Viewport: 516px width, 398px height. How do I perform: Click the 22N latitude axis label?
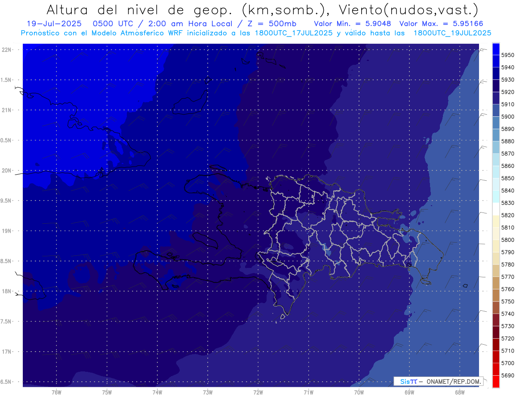(7, 50)
